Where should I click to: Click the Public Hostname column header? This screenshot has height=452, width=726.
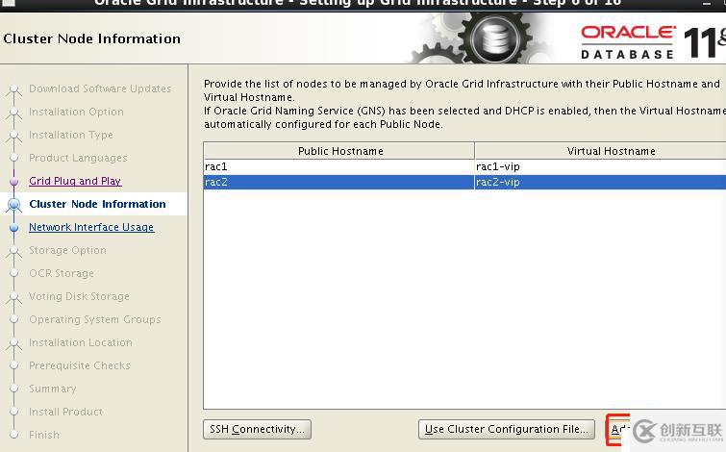[339, 151]
